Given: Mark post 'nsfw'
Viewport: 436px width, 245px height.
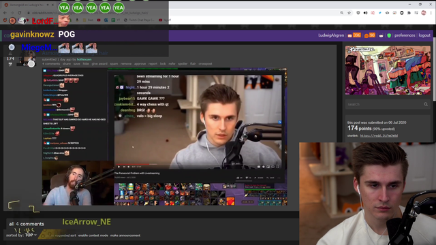Looking at the screenshot, I should (172, 64).
